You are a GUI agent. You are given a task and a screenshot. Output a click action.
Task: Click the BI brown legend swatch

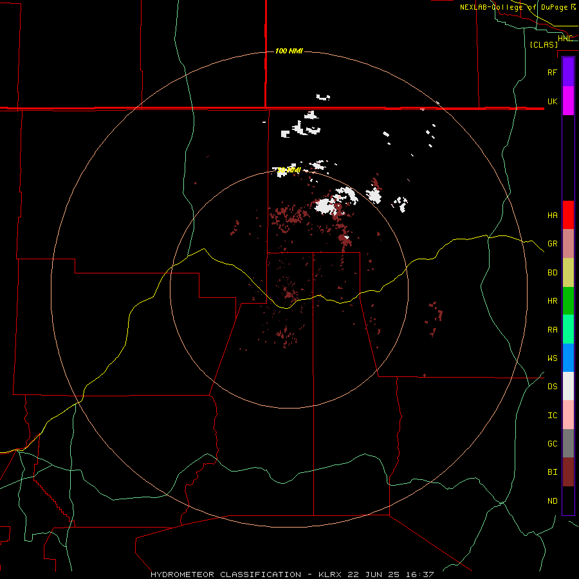[568, 472]
